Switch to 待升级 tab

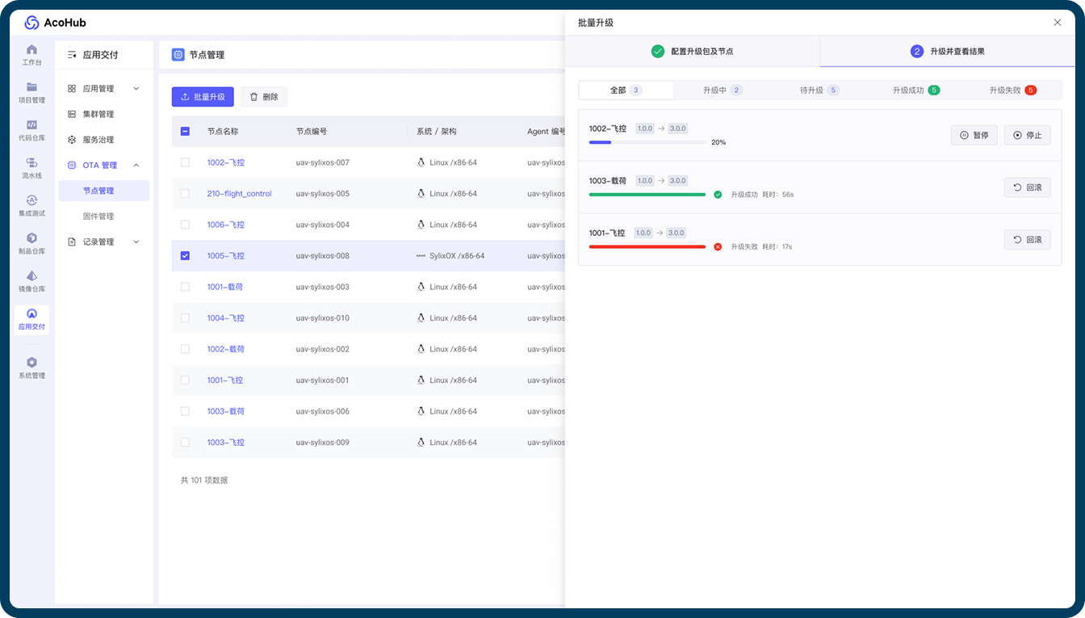point(819,90)
